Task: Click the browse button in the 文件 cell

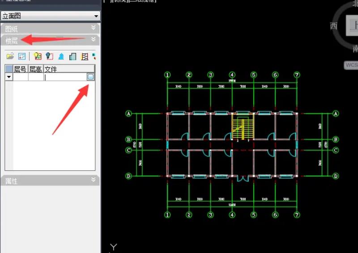Action: [x=91, y=77]
